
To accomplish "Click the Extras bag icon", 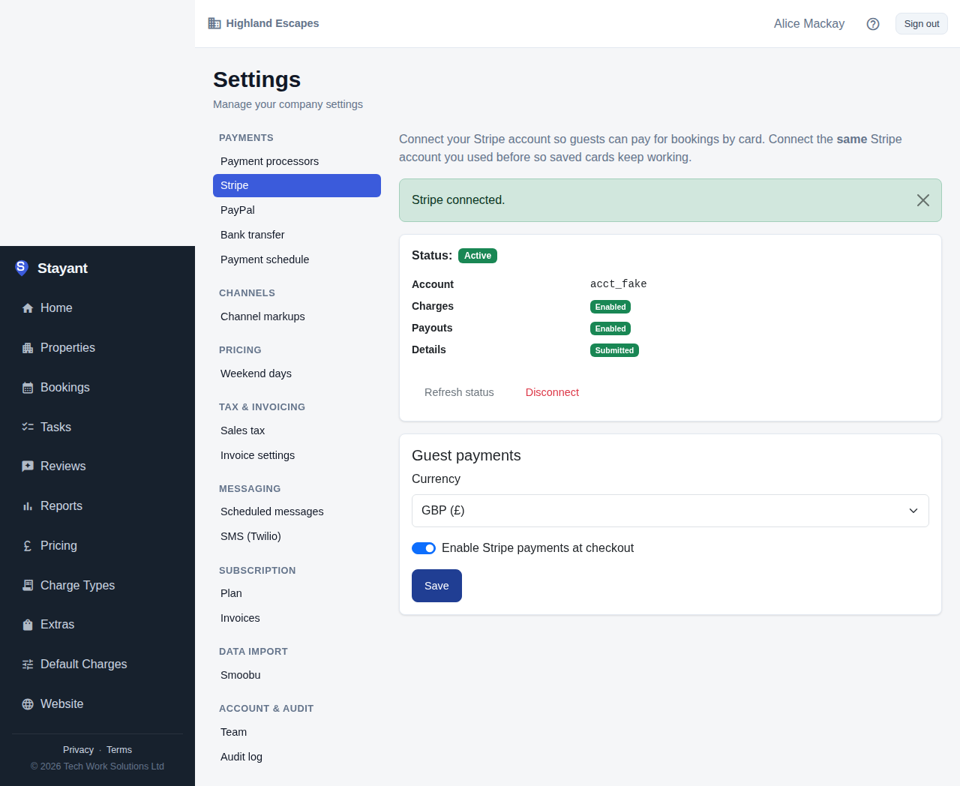I will tap(28, 625).
